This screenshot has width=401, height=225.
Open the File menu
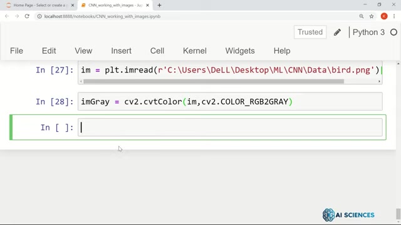point(17,51)
